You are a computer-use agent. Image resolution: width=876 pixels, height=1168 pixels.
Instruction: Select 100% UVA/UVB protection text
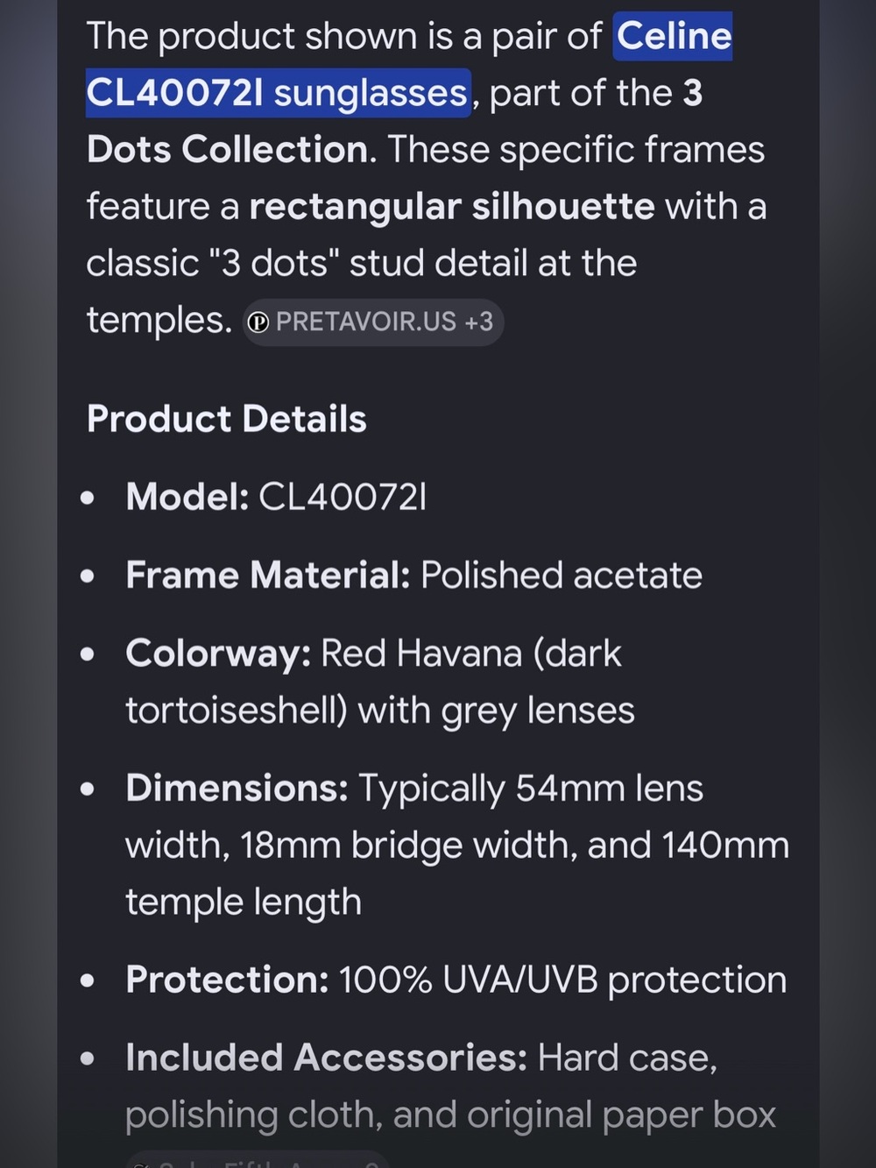click(562, 980)
